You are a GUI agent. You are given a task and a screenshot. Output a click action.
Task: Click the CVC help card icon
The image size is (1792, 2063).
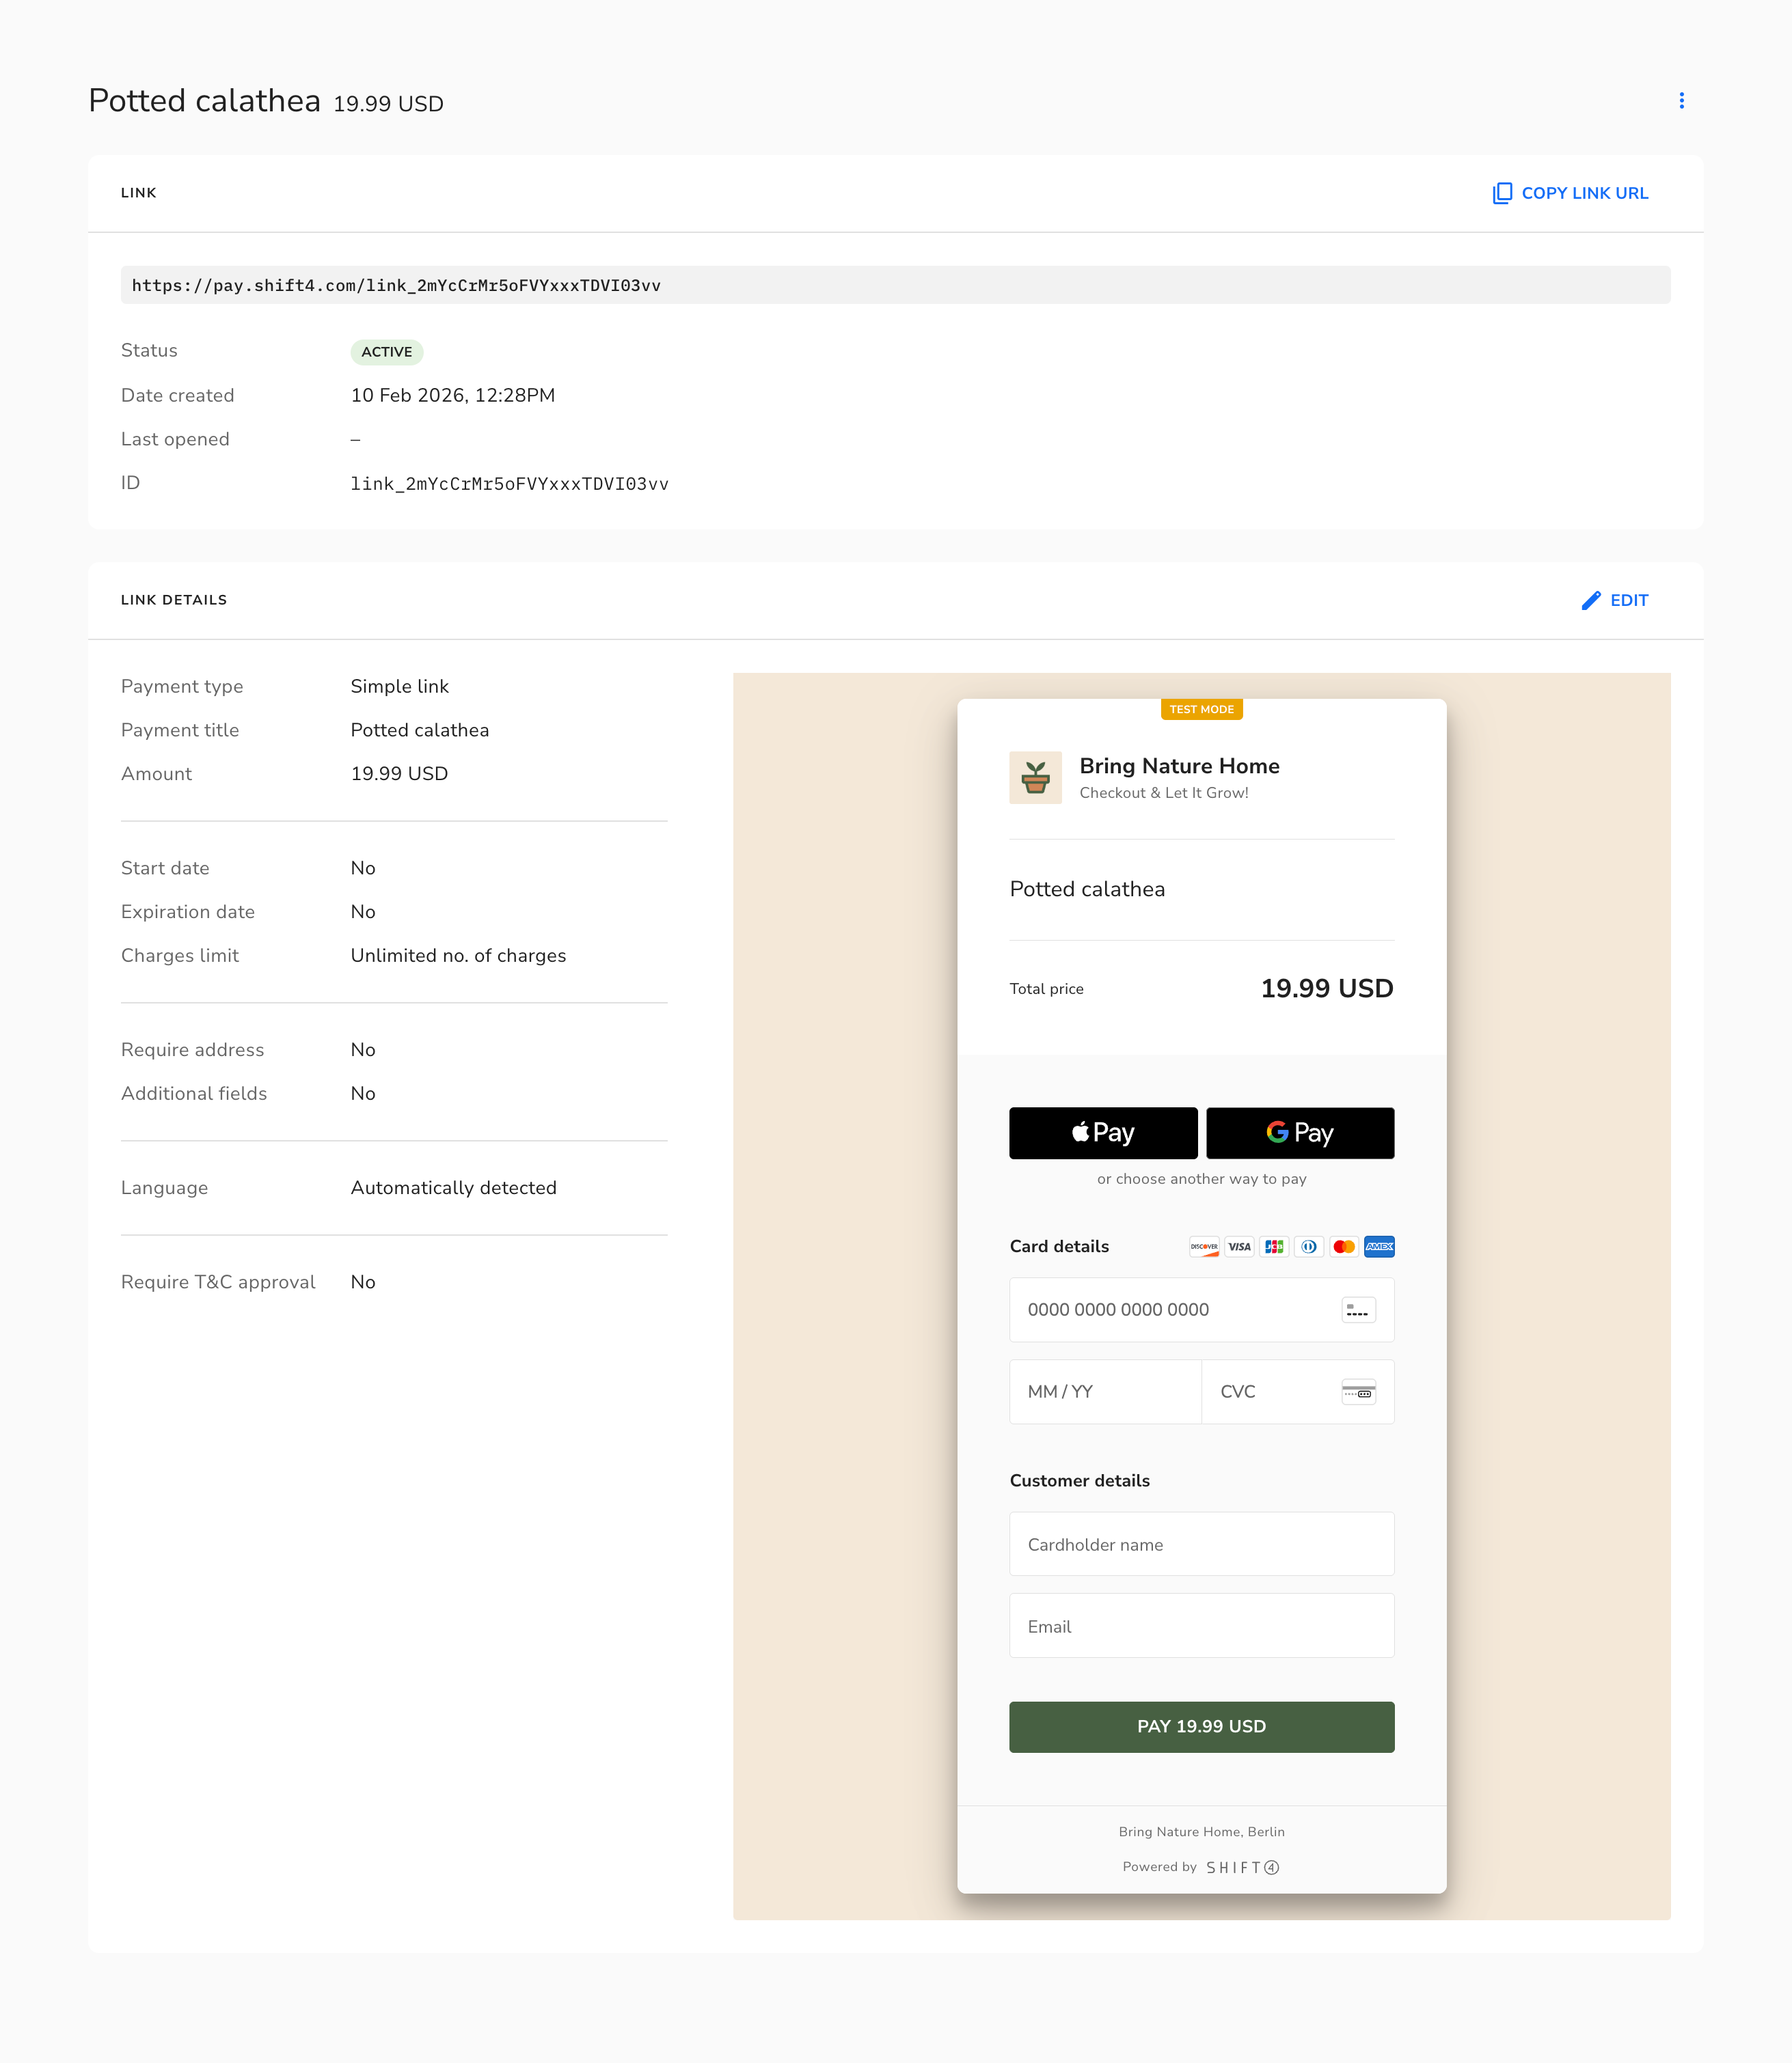[x=1358, y=1392]
